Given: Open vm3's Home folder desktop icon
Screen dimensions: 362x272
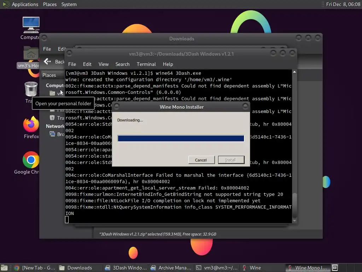Looking at the screenshot, I should tap(31, 53).
